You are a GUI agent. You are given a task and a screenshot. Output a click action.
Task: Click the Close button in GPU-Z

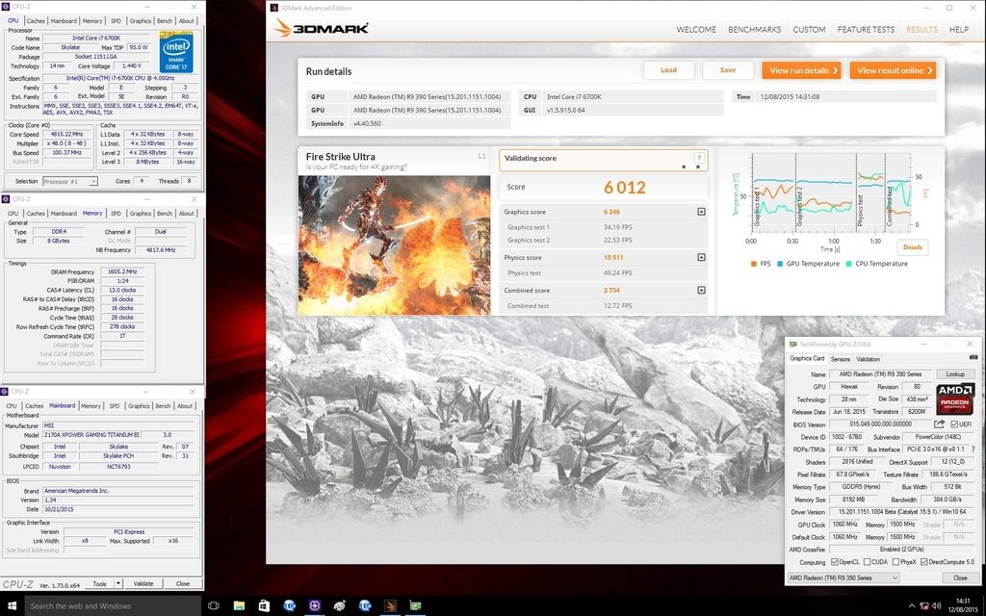coord(960,577)
